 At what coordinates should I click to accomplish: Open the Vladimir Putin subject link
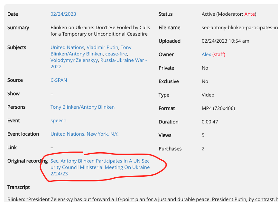coord(102,47)
